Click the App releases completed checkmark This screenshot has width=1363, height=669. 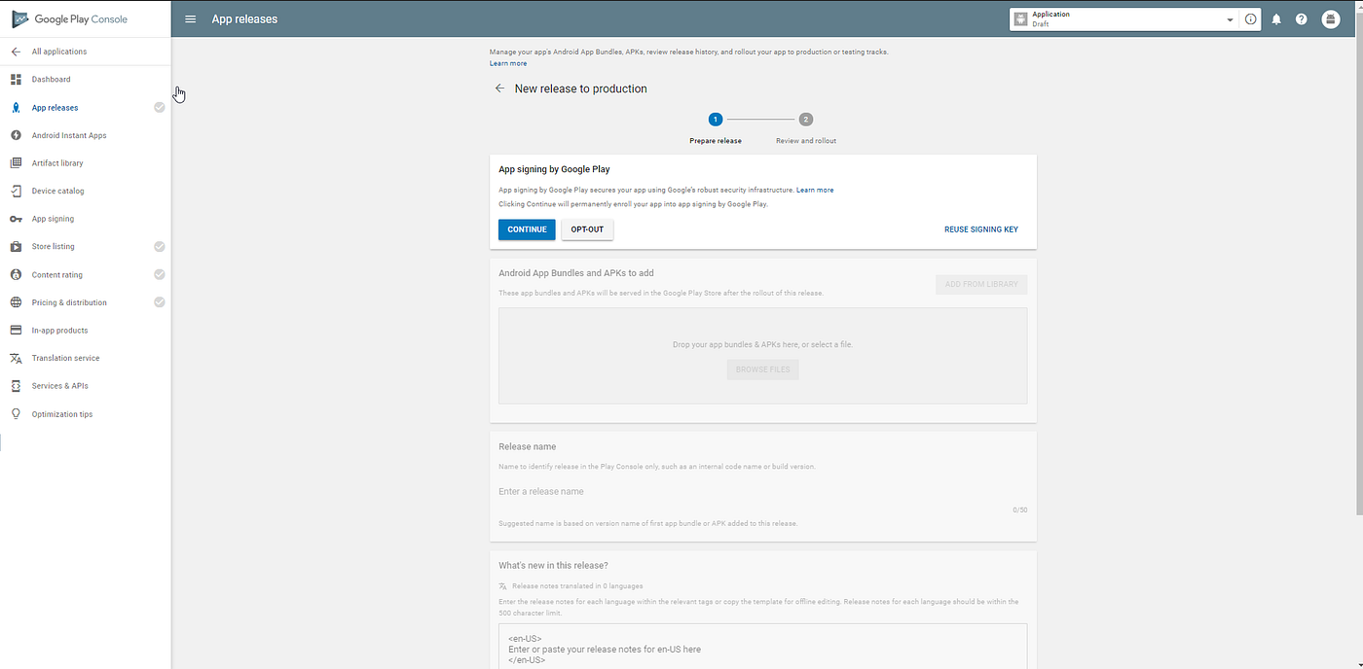click(x=160, y=107)
